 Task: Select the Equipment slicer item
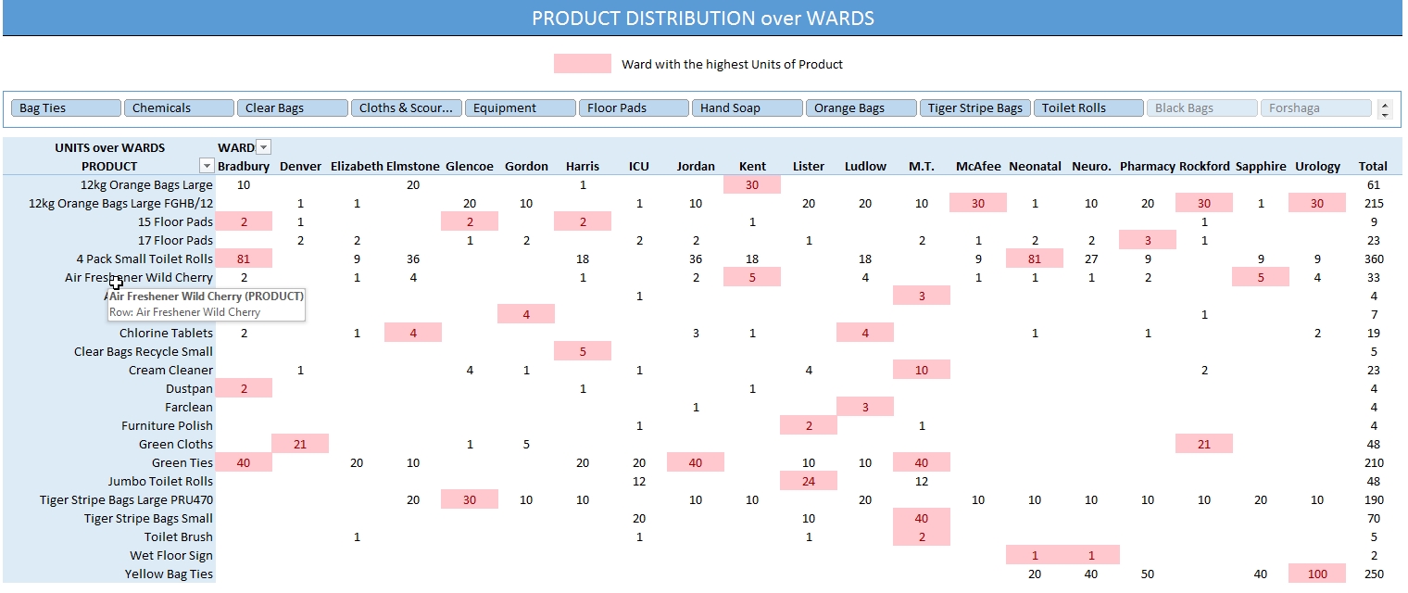point(520,108)
